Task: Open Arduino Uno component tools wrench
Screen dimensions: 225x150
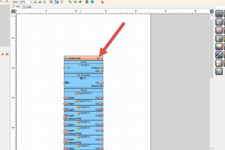Action: [98, 58]
